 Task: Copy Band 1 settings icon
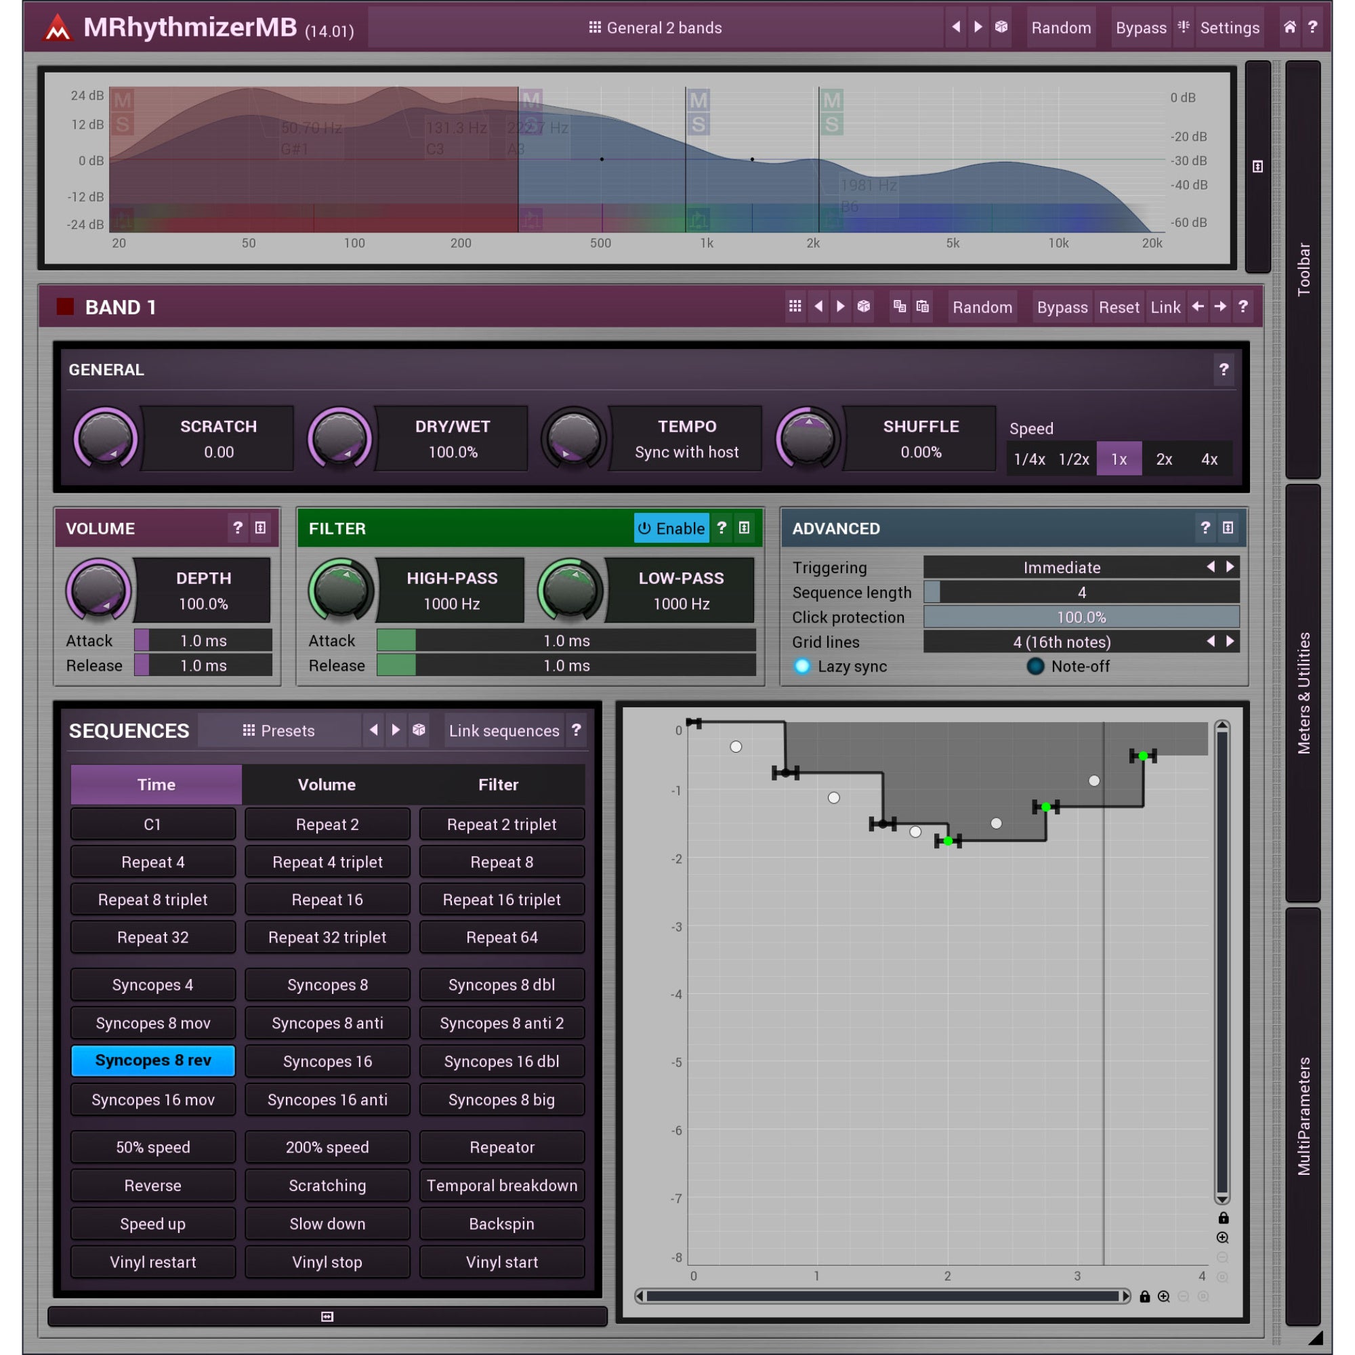899,306
